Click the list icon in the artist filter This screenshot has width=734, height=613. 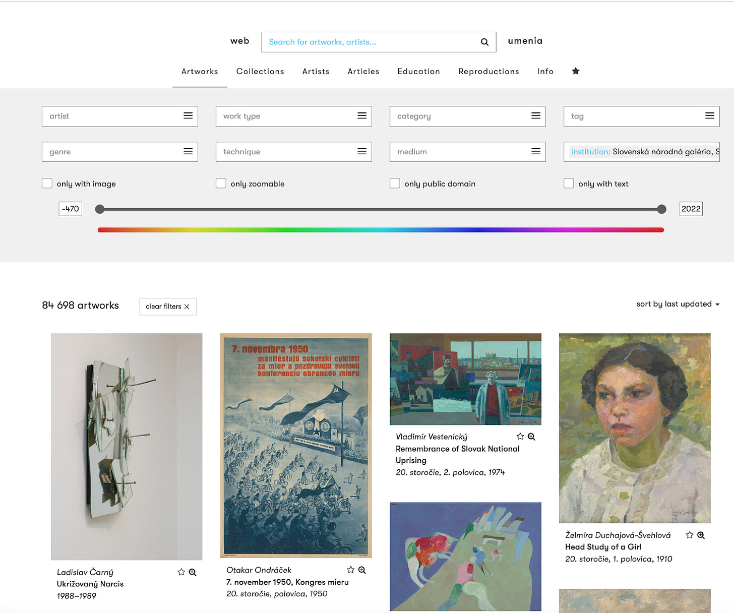(x=188, y=116)
